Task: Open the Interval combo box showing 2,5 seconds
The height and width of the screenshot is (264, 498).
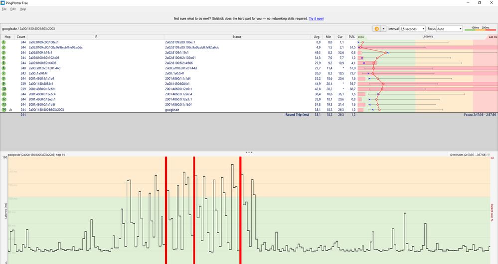Action: [412, 28]
